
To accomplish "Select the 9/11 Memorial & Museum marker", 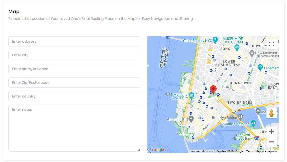I will coord(192,95).
